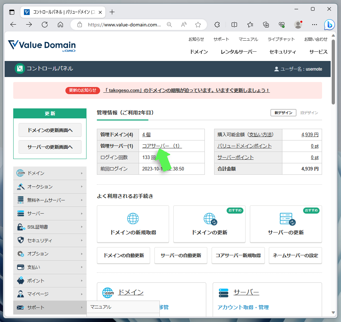Expand the ポイント sidebar menu
341x322 pixels.
50,281
